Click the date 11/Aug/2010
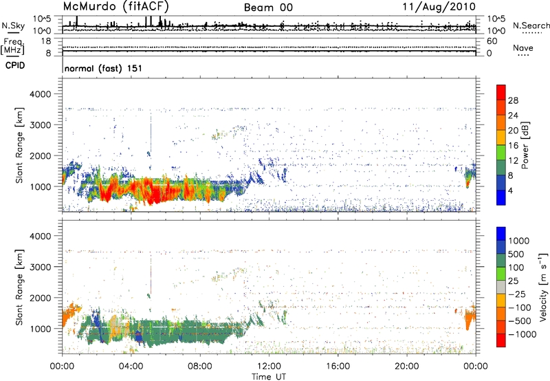 coord(439,7)
